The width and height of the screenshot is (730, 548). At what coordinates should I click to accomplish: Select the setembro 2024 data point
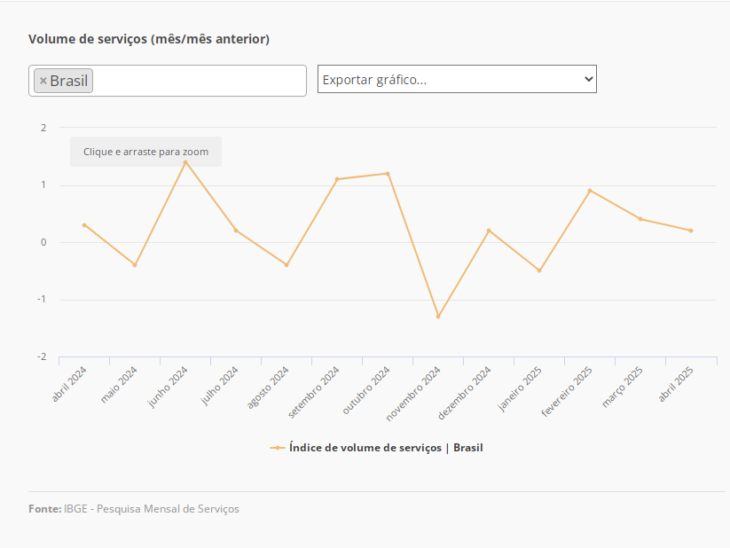coord(337,179)
